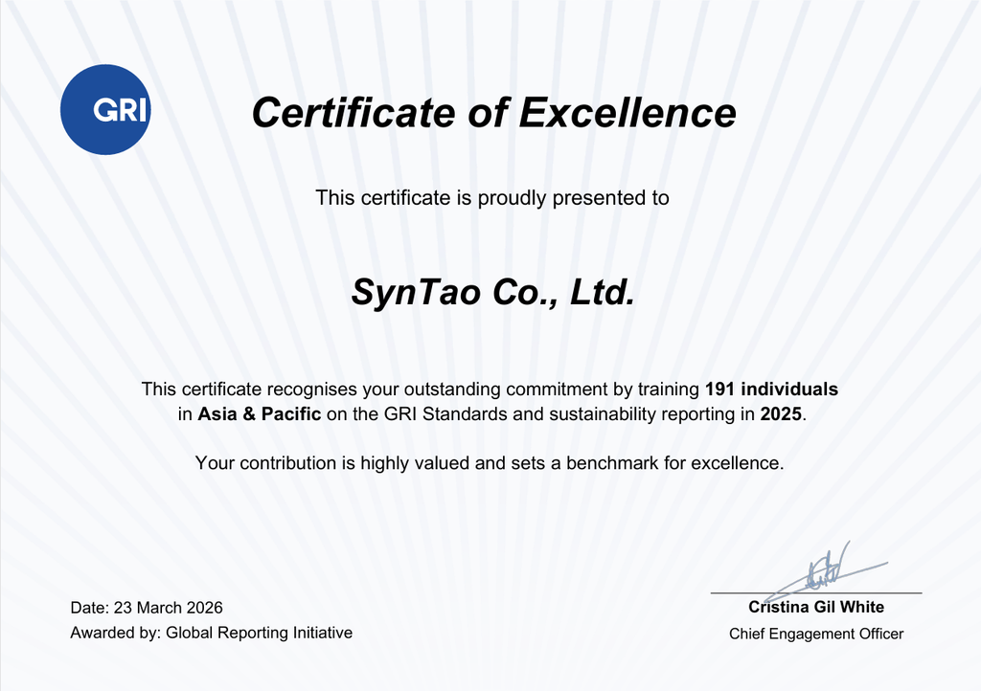Click the handwritten signature above the name
The image size is (981, 691).
click(x=824, y=569)
